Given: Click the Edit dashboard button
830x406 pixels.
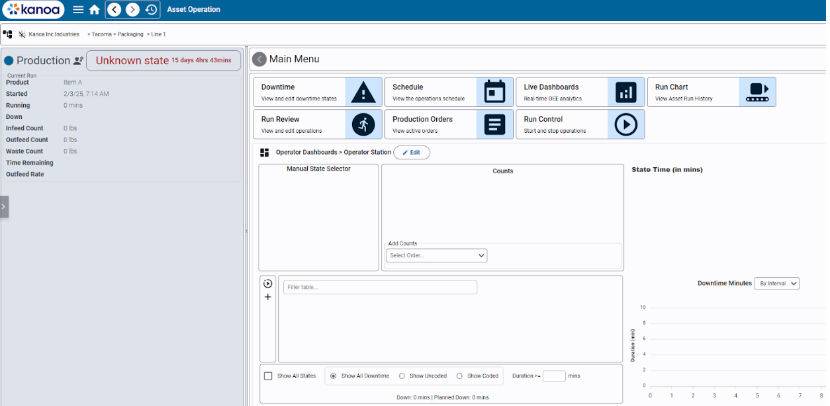Looking at the screenshot, I should point(412,152).
